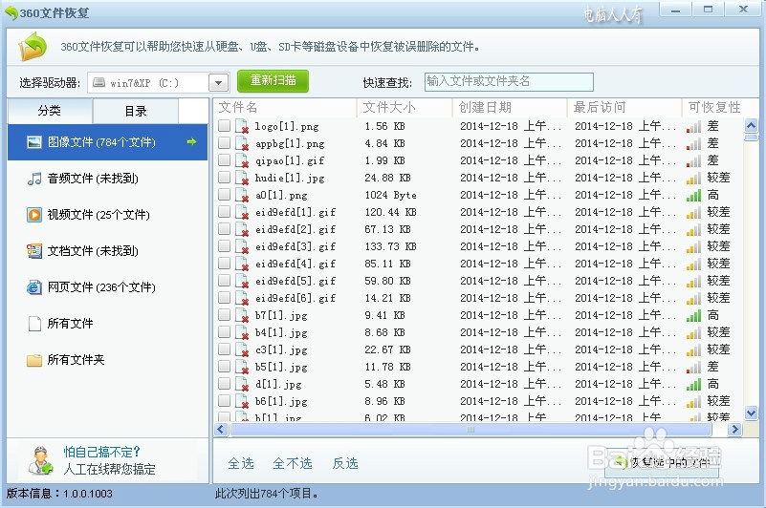Click the all folders folder icon
The height and width of the screenshot is (508, 766).
[33, 360]
